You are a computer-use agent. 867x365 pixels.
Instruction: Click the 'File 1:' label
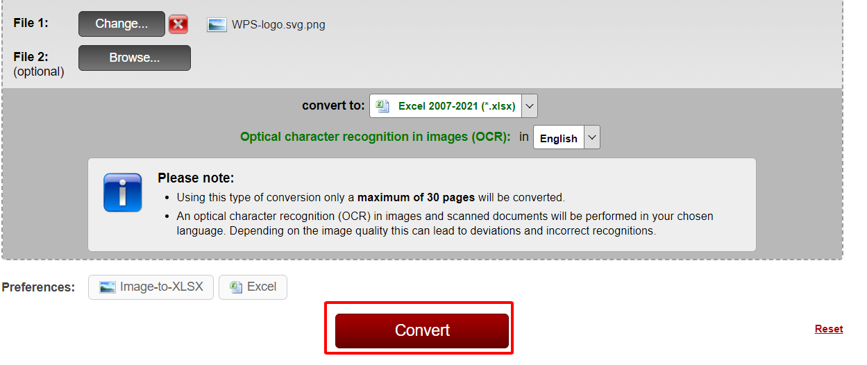(31, 23)
